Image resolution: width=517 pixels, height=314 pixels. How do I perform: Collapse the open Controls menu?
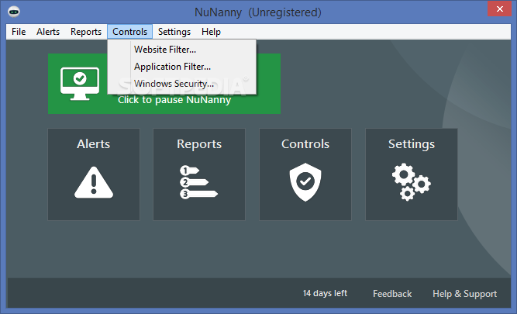129,32
